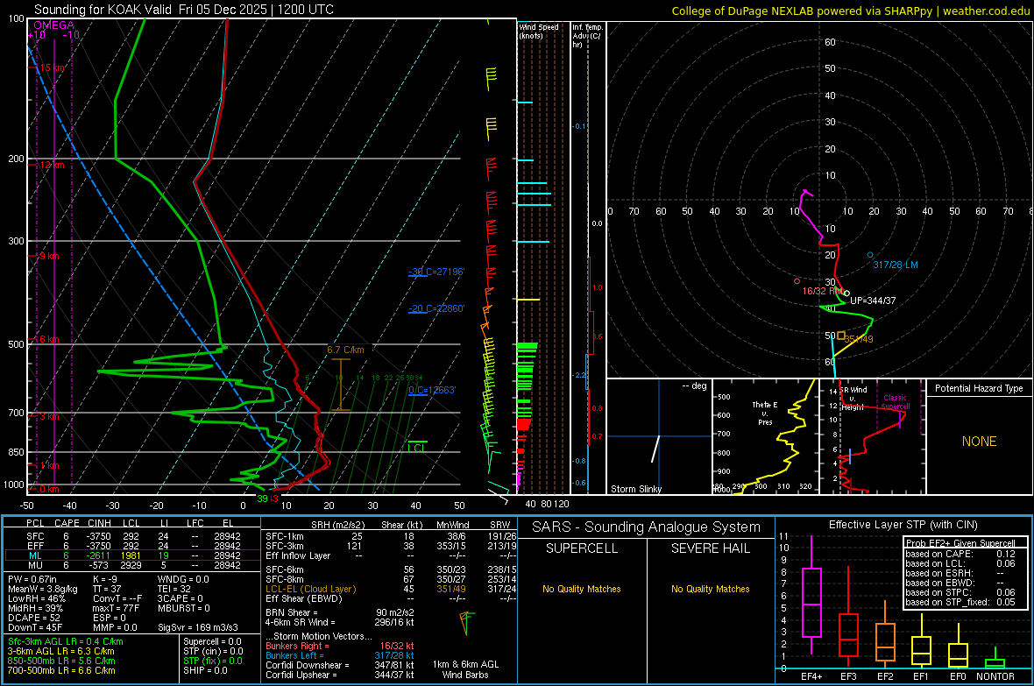The image size is (1034, 686).
Task: Select the SFC-6km shear row
Action: [x=389, y=569]
